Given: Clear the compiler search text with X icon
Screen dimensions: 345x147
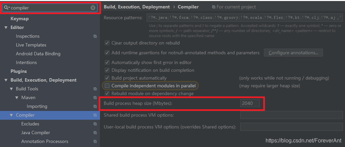Looking at the screenshot, I should tap(93, 8).
